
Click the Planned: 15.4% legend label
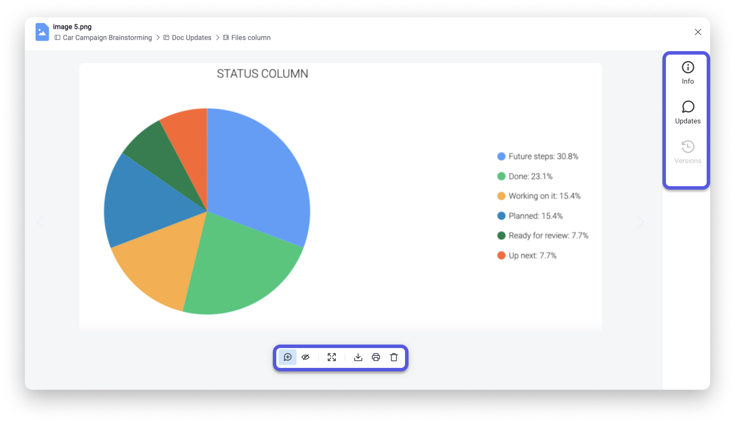click(536, 216)
